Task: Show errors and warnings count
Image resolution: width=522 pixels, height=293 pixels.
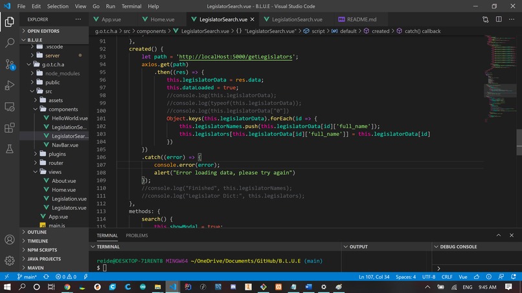Action: tap(66, 277)
